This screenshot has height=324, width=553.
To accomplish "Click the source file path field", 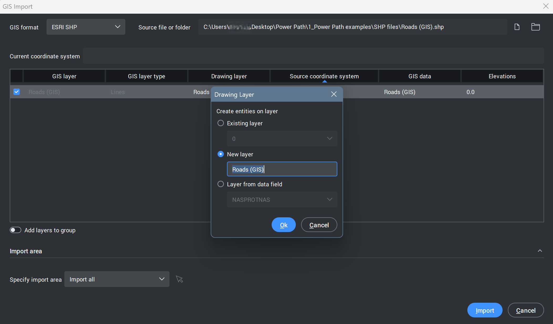I will point(352,27).
